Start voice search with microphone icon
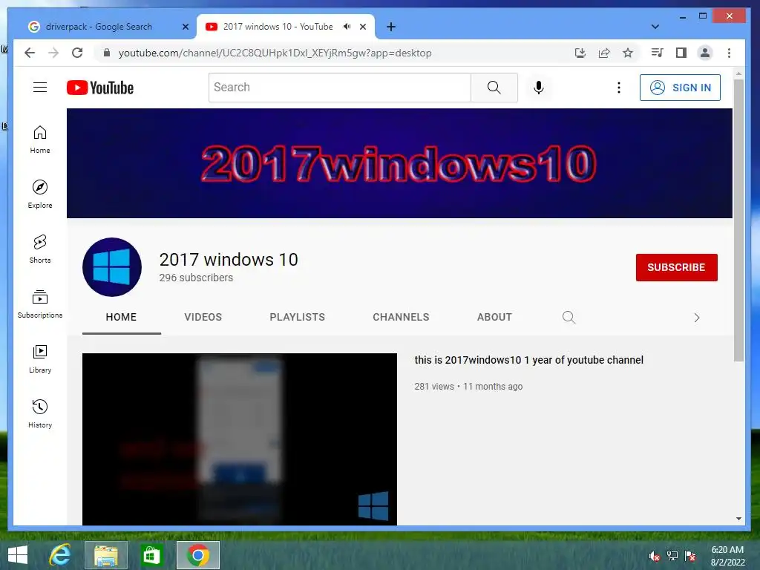The image size is (760, 570). coord(539,88)
